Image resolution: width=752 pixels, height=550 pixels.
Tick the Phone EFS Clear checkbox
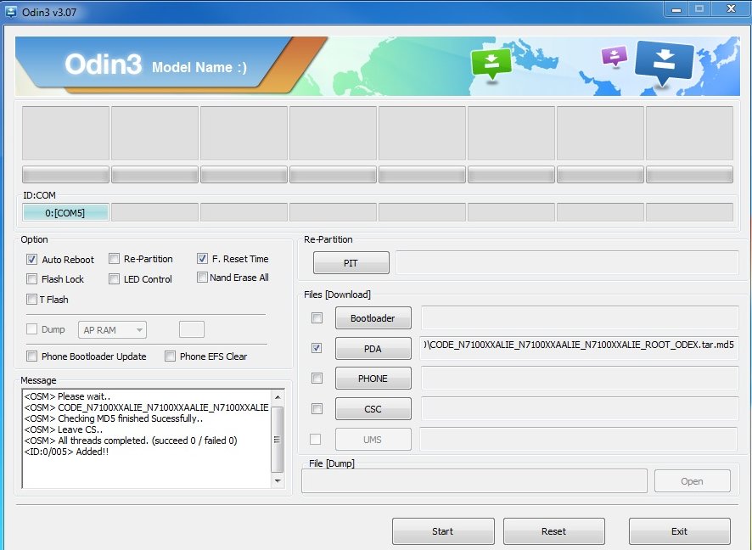pos(171,356)
